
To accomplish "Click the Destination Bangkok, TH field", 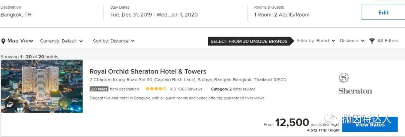I will tap(16, 12).
